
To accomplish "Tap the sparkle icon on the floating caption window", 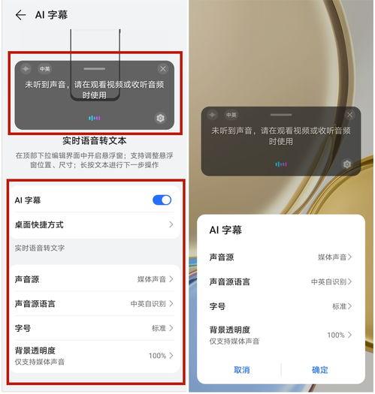I will (x=213, y=115).
